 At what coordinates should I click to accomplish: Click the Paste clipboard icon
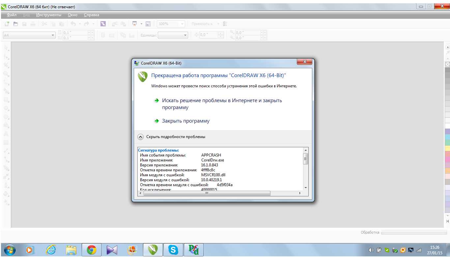click(x=62, y=24)
